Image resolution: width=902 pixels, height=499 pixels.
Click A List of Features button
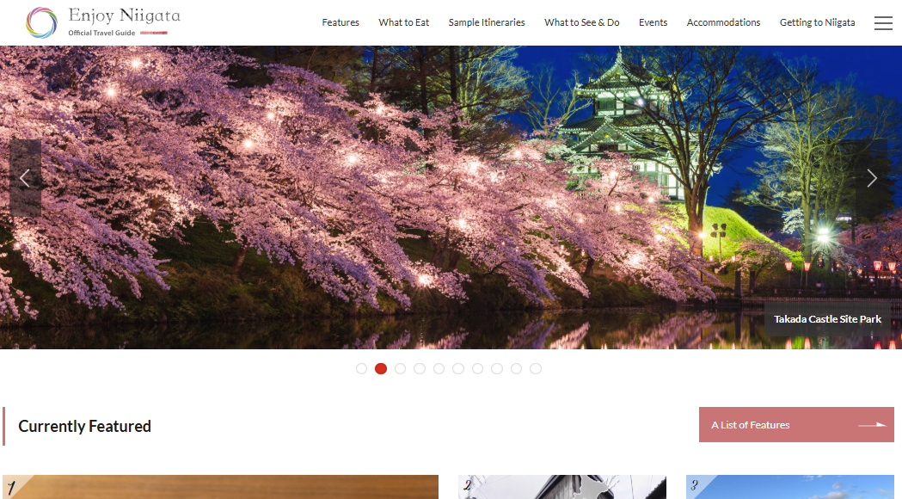click(x=796, y=425)
